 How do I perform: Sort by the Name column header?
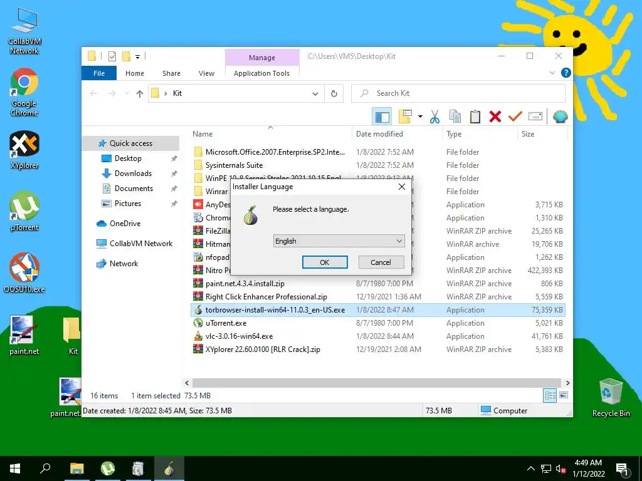point(270,134)
